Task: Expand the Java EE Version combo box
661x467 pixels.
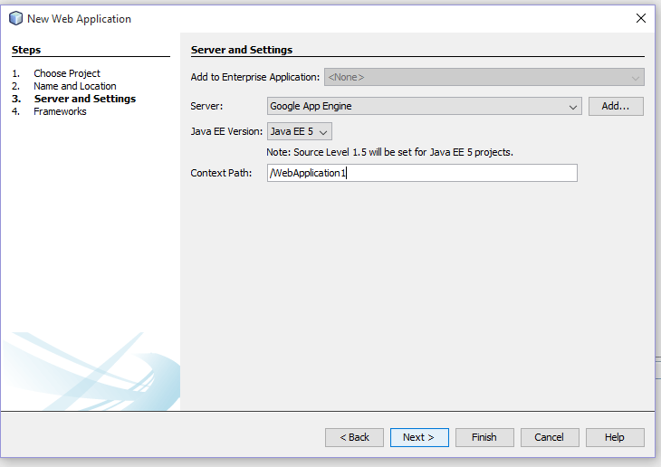Action: pyautogui.click(x=300, y=131)
